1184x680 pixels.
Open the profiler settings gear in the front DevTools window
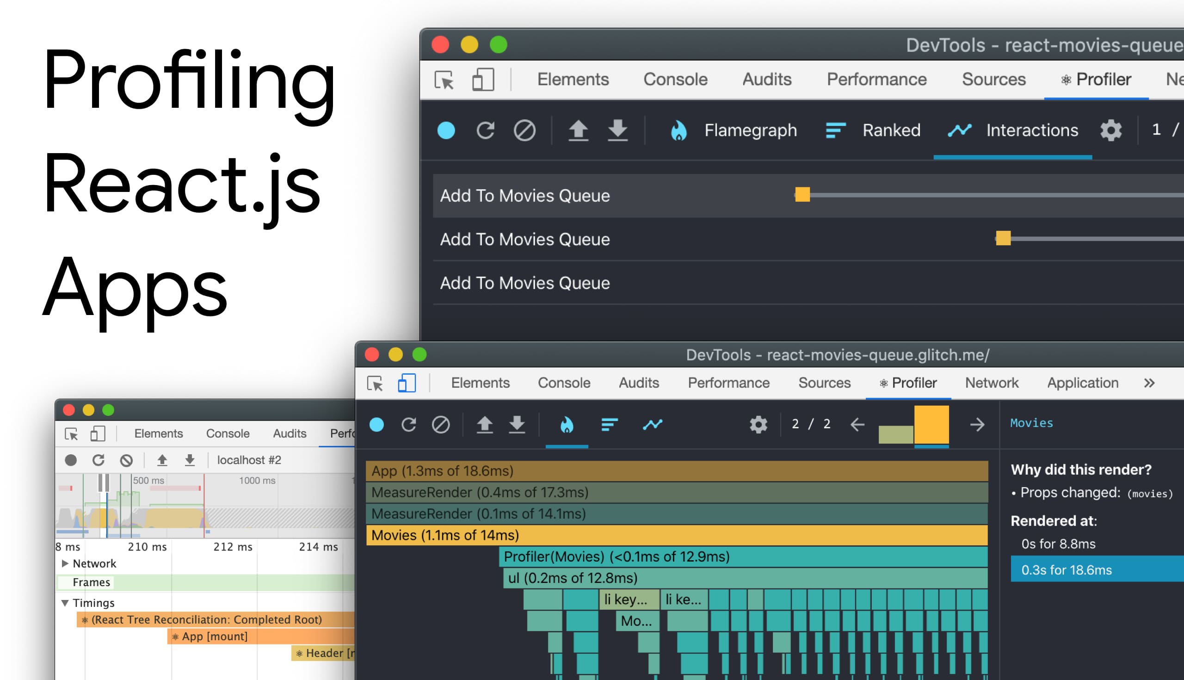point(758,425)
